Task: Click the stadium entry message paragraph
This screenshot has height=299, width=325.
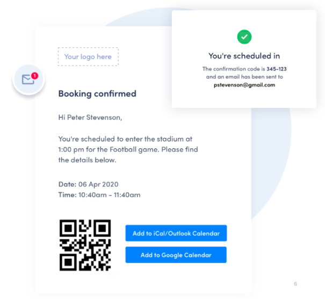Action: tap(128, 149)
